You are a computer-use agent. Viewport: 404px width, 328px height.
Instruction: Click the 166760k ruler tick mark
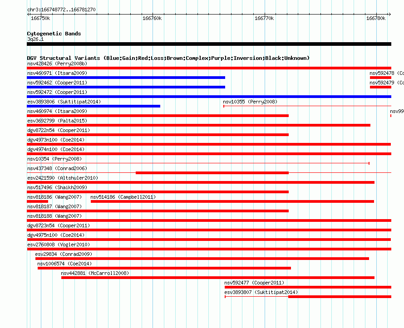pyautogui.click(x=153, y=15)
